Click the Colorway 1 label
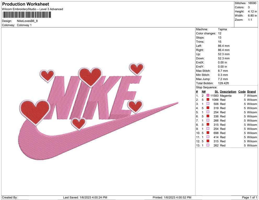Image resolution: width=259 pixels, height=200 pixels. tap(24, 25)
